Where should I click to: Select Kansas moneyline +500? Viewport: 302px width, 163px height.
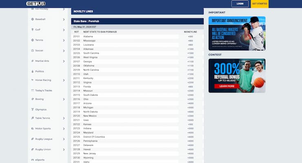[191, 124]
